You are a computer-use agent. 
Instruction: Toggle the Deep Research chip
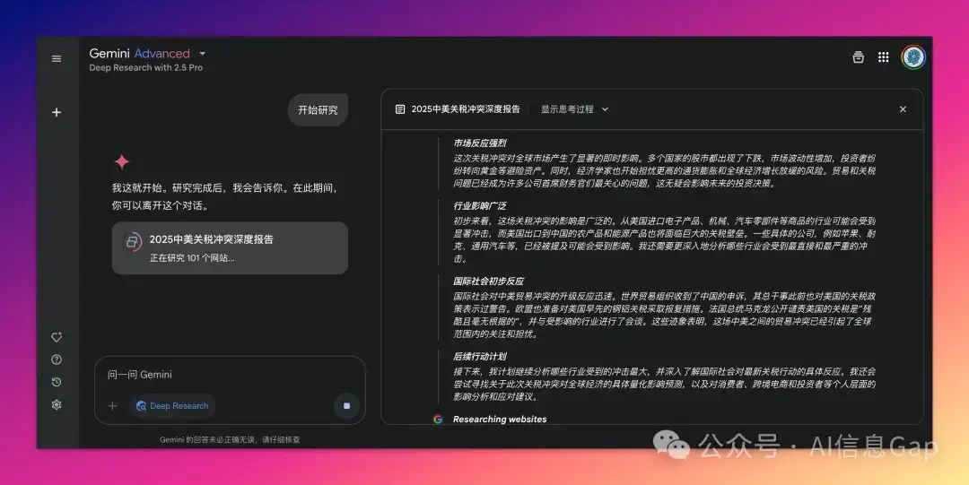tap(172, 406)
